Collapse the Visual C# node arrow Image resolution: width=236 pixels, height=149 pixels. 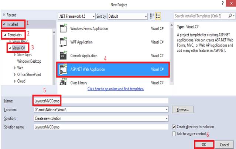point(10,48)
